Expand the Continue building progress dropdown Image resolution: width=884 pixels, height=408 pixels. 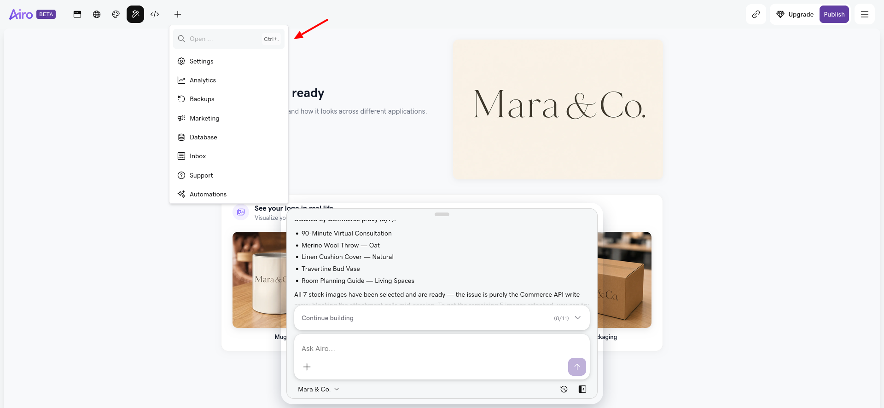(x=578, y=318)
